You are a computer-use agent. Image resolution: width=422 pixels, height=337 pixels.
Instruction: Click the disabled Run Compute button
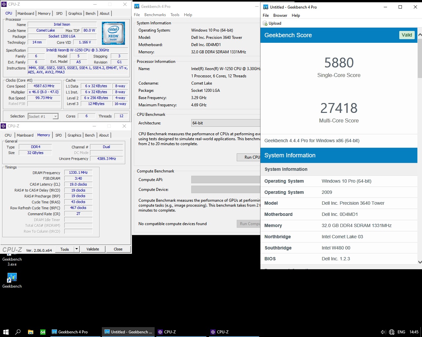249,224
